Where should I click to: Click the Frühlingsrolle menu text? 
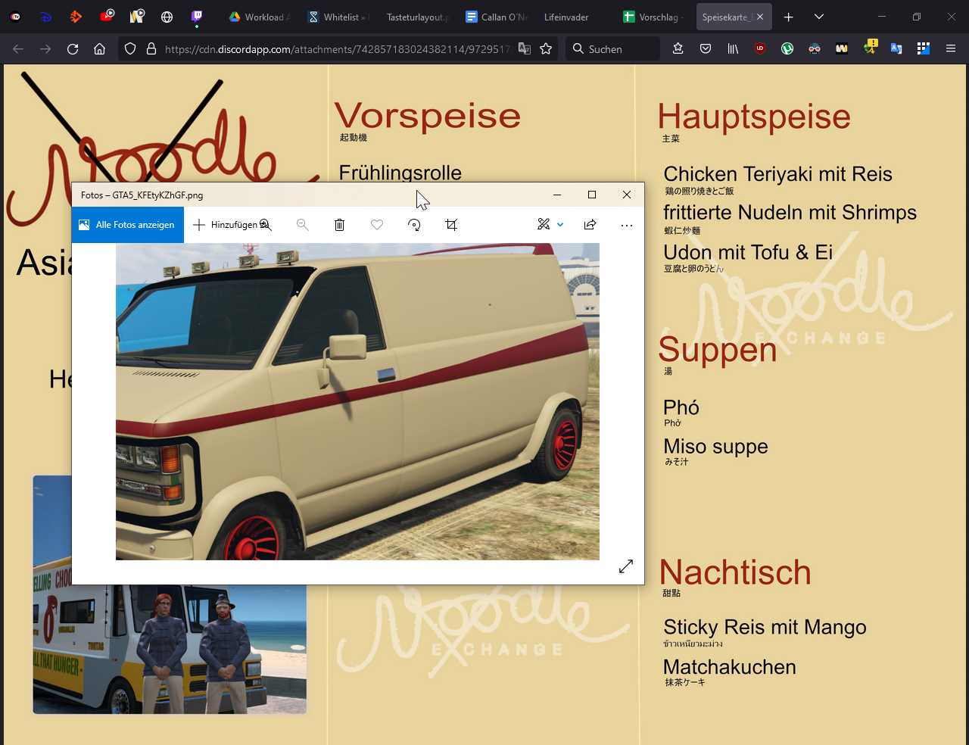pos(400,173)
